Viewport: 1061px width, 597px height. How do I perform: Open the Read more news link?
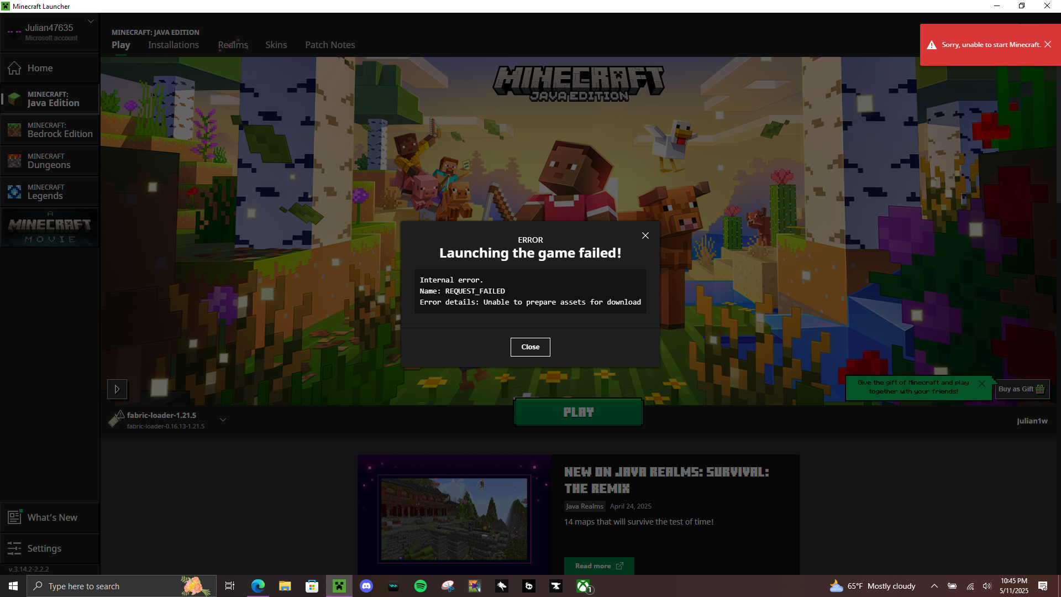point(598,566)
